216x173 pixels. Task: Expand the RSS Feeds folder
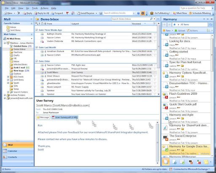8,77
